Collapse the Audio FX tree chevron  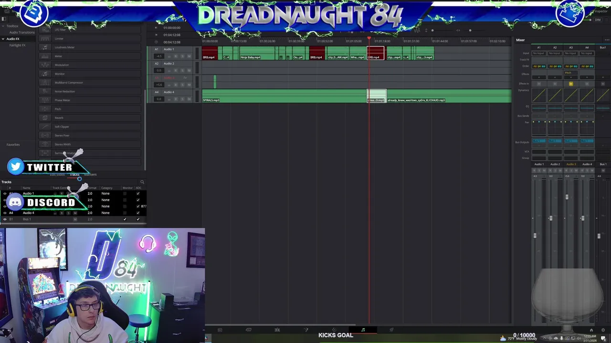[x=3, y=39]
